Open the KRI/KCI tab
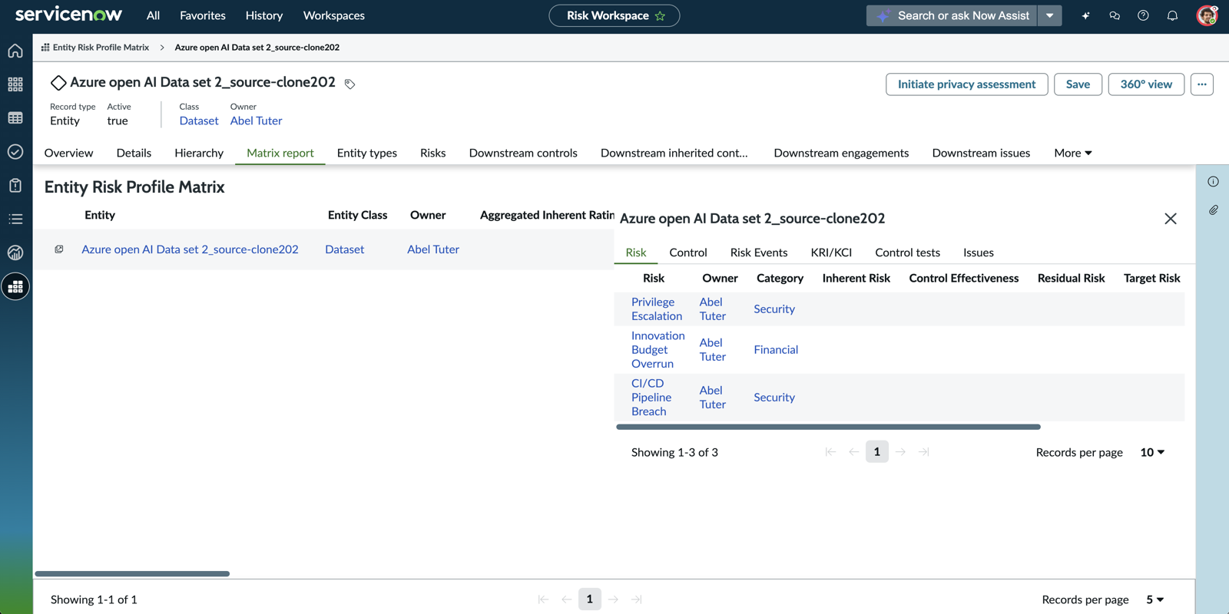The height and width of the screenshot is (614, 1229). pyautogui.click(x=831, y=253)
